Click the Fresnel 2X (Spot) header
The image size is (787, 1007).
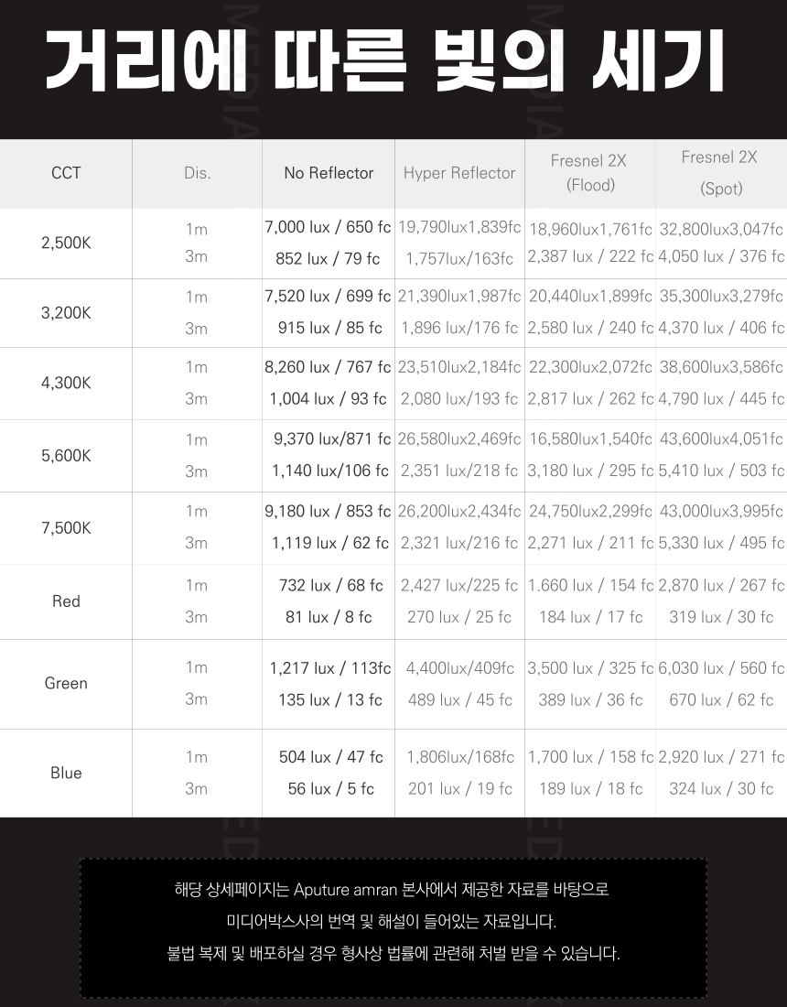pos(720,173)
